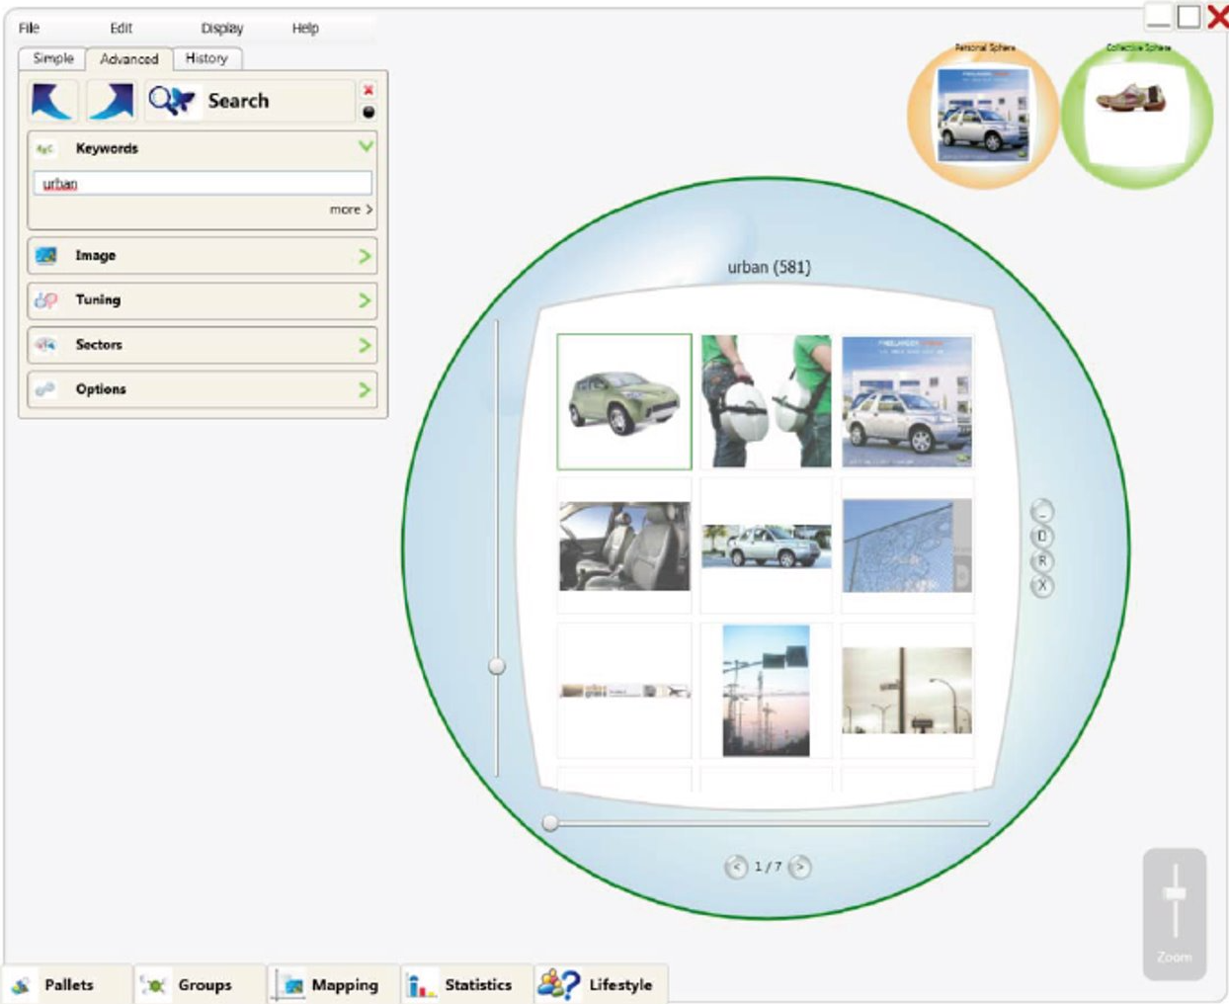Click the R button beside the image grid
Screen dimensions: 1229x1004
(x=1042, y=561)
